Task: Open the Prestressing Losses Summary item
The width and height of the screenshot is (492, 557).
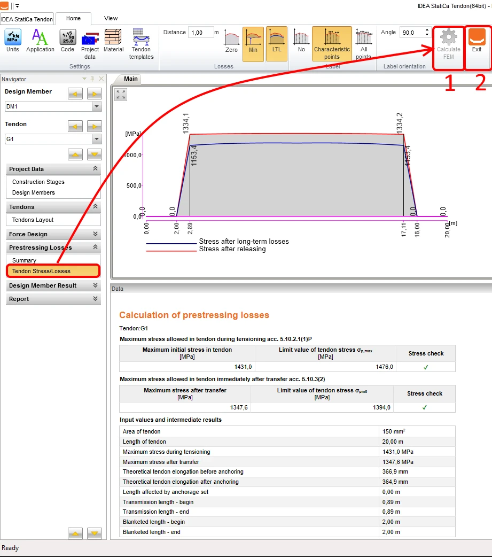Action: click(24, 260)
